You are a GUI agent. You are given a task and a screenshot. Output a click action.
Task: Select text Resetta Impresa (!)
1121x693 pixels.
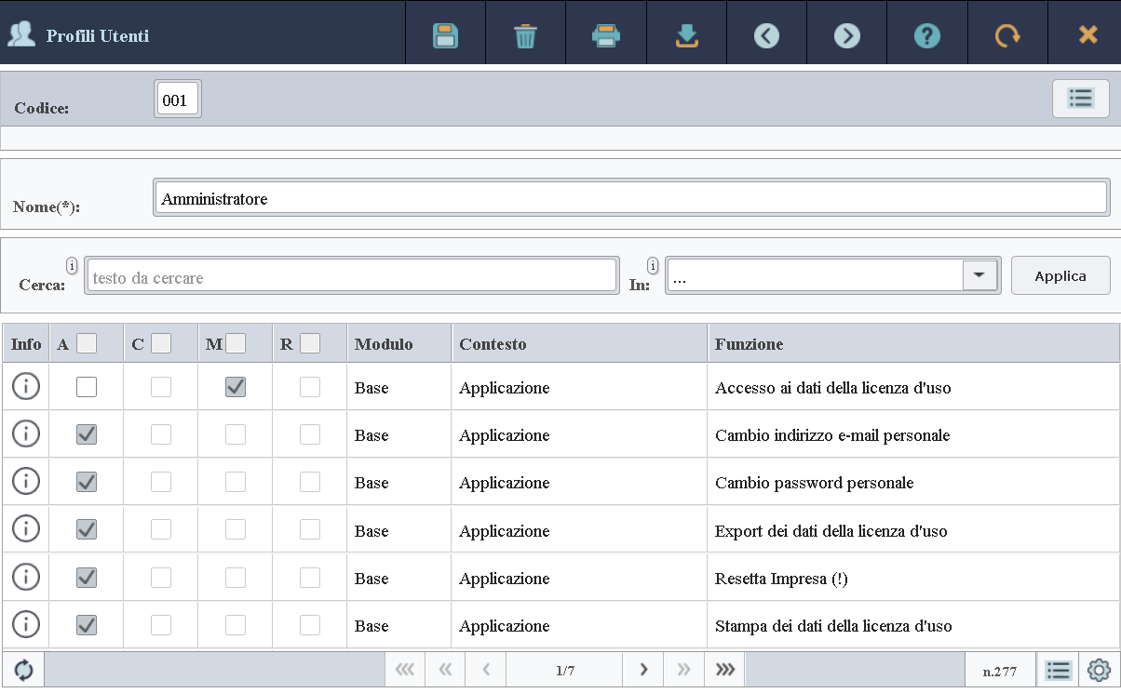[781, 579]
